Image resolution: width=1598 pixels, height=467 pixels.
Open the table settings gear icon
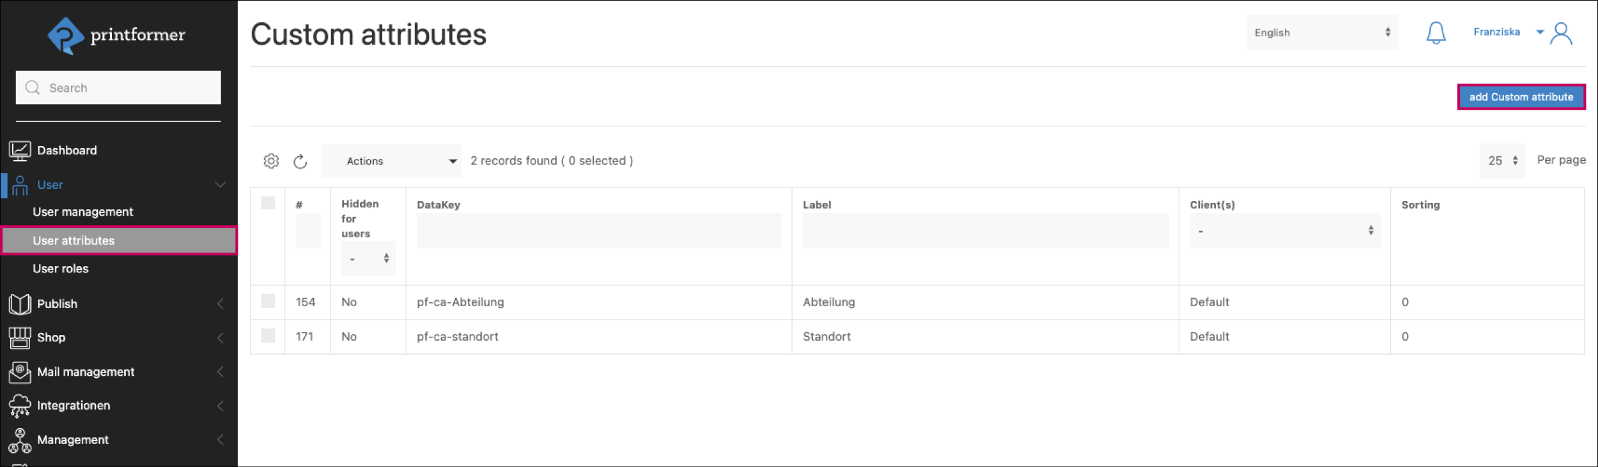(x=271, y=161)
